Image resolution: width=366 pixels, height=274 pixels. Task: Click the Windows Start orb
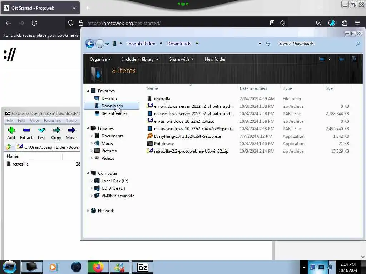point(10,267)
